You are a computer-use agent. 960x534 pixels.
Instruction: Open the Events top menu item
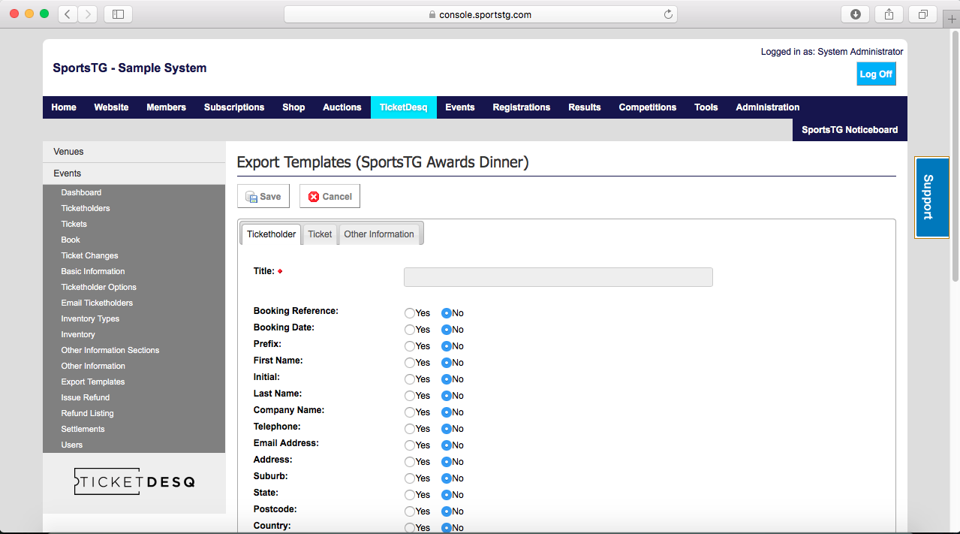pyautogui.click(x=460, y=107)
